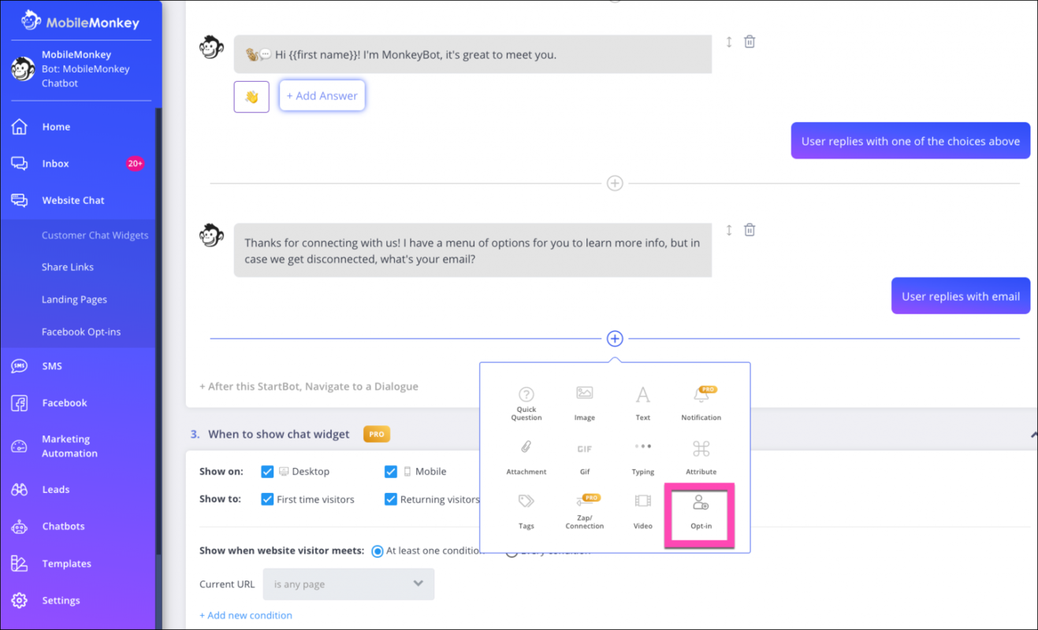Select the Opt-in widget
The image size is (1038, 630).
point(701,513)
